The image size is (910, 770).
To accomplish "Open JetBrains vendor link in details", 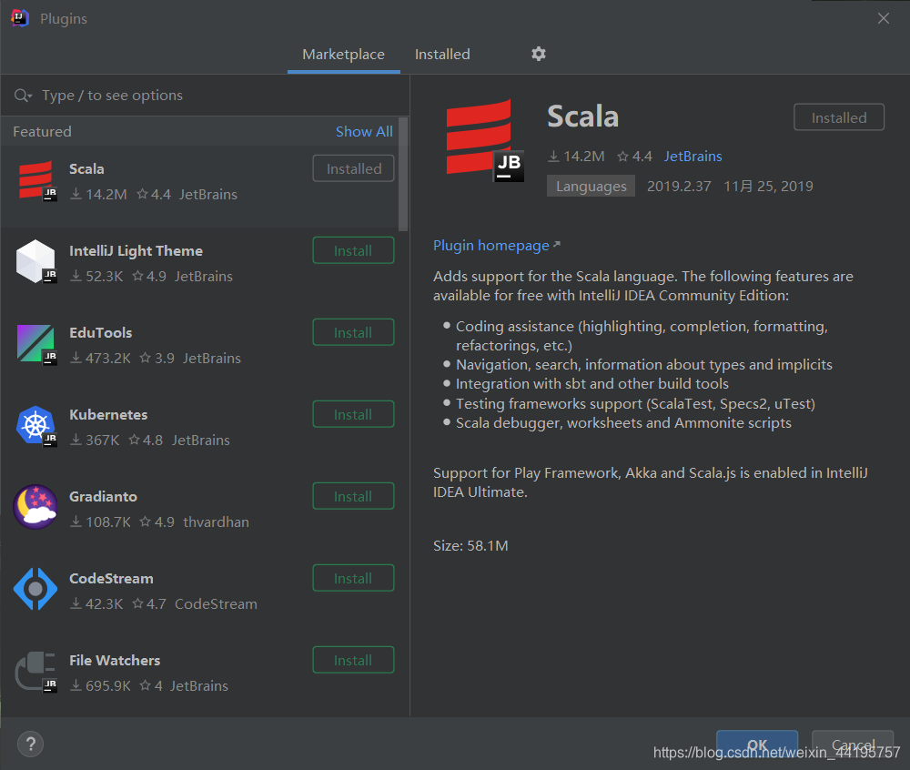I will coord(693,156).
